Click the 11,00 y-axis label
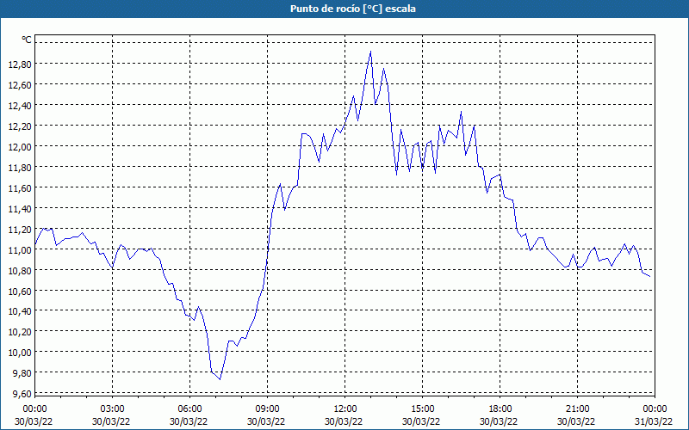 (20, 250)
